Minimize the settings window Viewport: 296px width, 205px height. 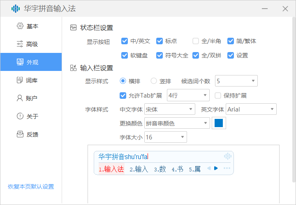265,9
